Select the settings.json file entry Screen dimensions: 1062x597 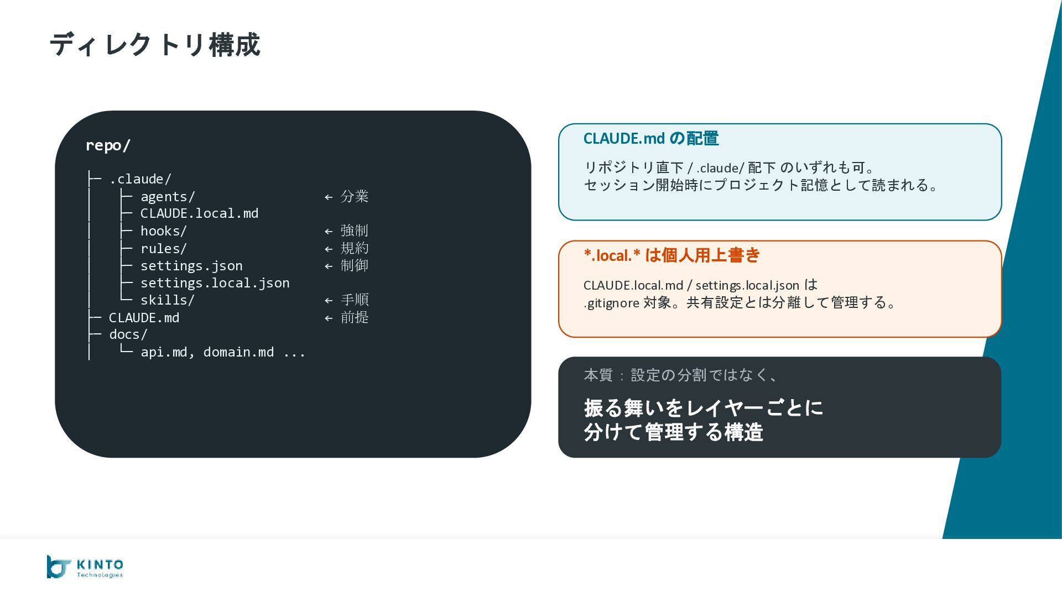point(191,266)
